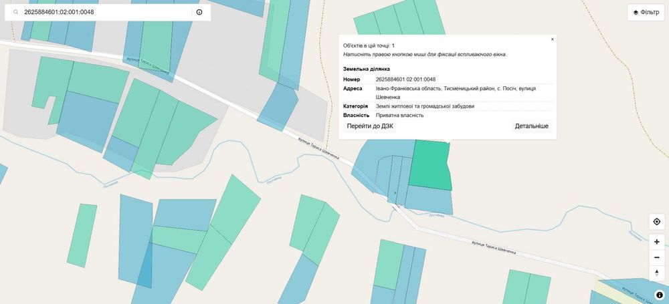This screenshot has height=304, width=669.
Task: Click the cadastral number search field
Action: tap(106, 13)
